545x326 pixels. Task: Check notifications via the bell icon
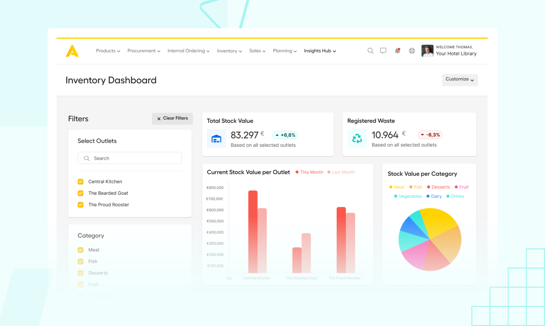397,51
